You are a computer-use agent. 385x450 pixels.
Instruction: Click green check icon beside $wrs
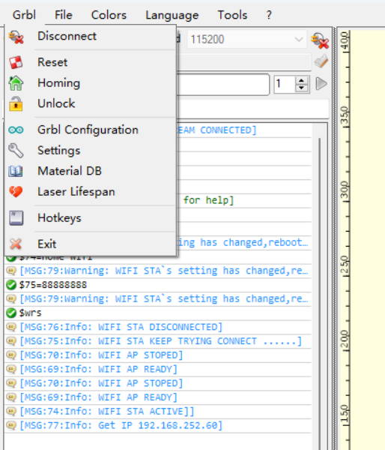tap(11, 313)
